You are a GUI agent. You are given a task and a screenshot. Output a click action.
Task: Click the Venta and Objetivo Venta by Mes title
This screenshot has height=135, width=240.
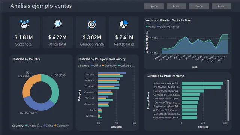(x=168, y=20)
